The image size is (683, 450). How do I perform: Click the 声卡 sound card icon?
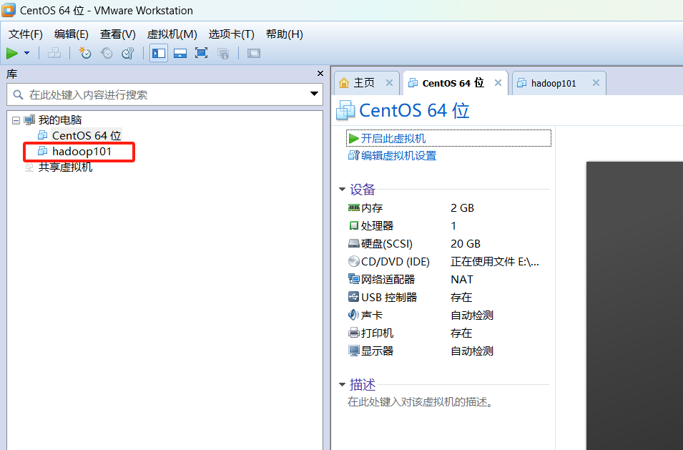tap(354, 315)
